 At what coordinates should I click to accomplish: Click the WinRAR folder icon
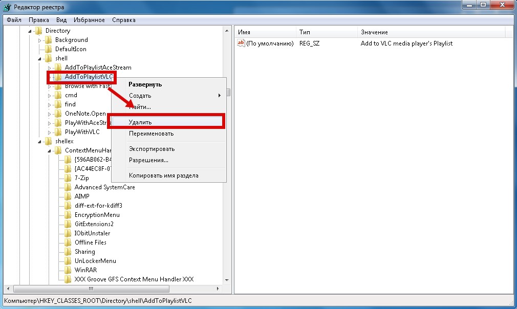pyautogui.click(x=68, y=270)
